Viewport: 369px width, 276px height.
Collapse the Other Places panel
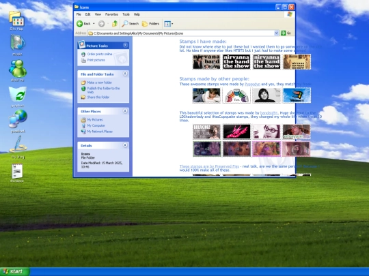click(x=126, y=110)
